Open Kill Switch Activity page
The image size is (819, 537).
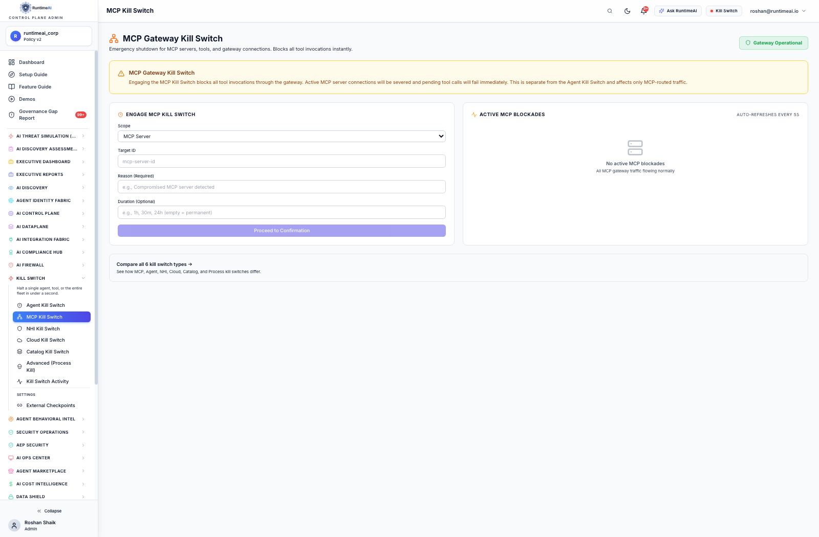pos(52,382)
